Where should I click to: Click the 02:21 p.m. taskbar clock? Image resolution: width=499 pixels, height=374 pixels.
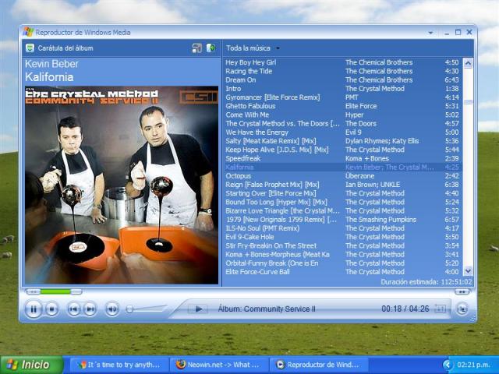coord(473,365)
